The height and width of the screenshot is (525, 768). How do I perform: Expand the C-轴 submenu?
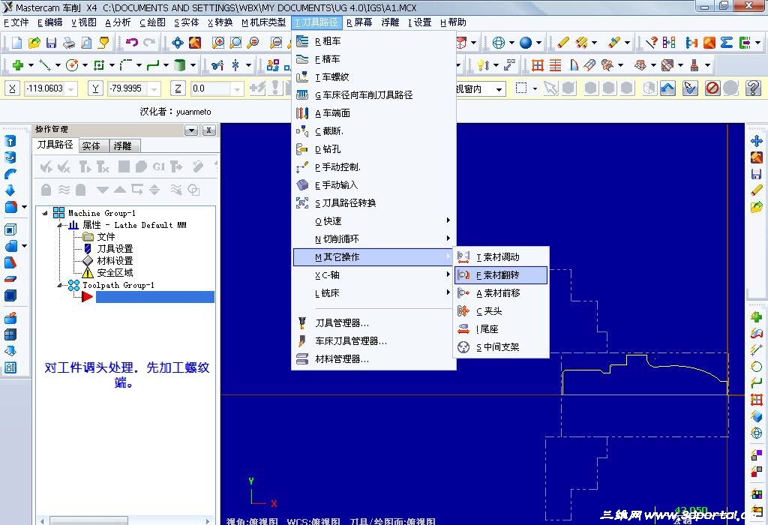coord(373,275)
